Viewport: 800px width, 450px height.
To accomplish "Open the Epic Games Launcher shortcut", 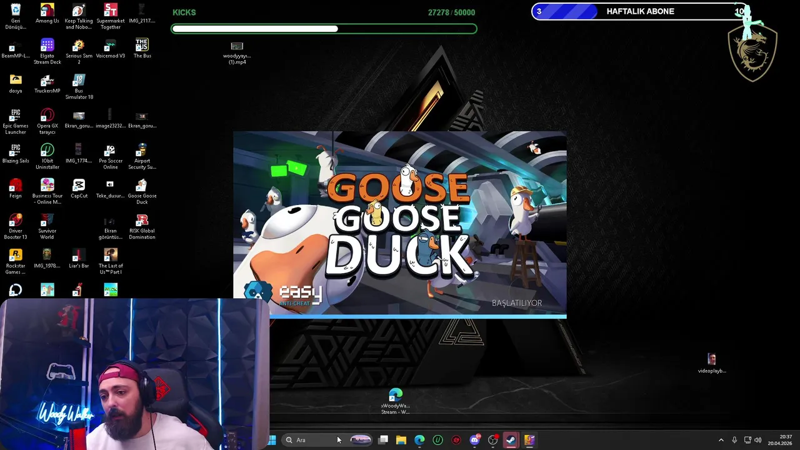I will [x=16, y=121].
